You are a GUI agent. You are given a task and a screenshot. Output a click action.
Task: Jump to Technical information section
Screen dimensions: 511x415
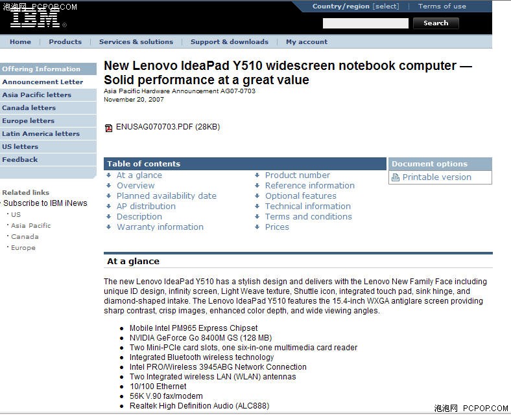pyautogui.click(x=307, y=207)
